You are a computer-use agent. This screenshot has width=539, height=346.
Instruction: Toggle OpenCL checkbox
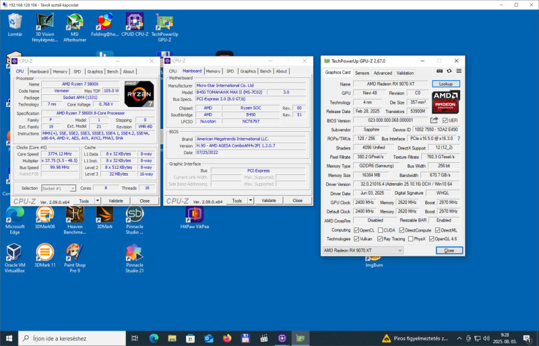[356, 230]
